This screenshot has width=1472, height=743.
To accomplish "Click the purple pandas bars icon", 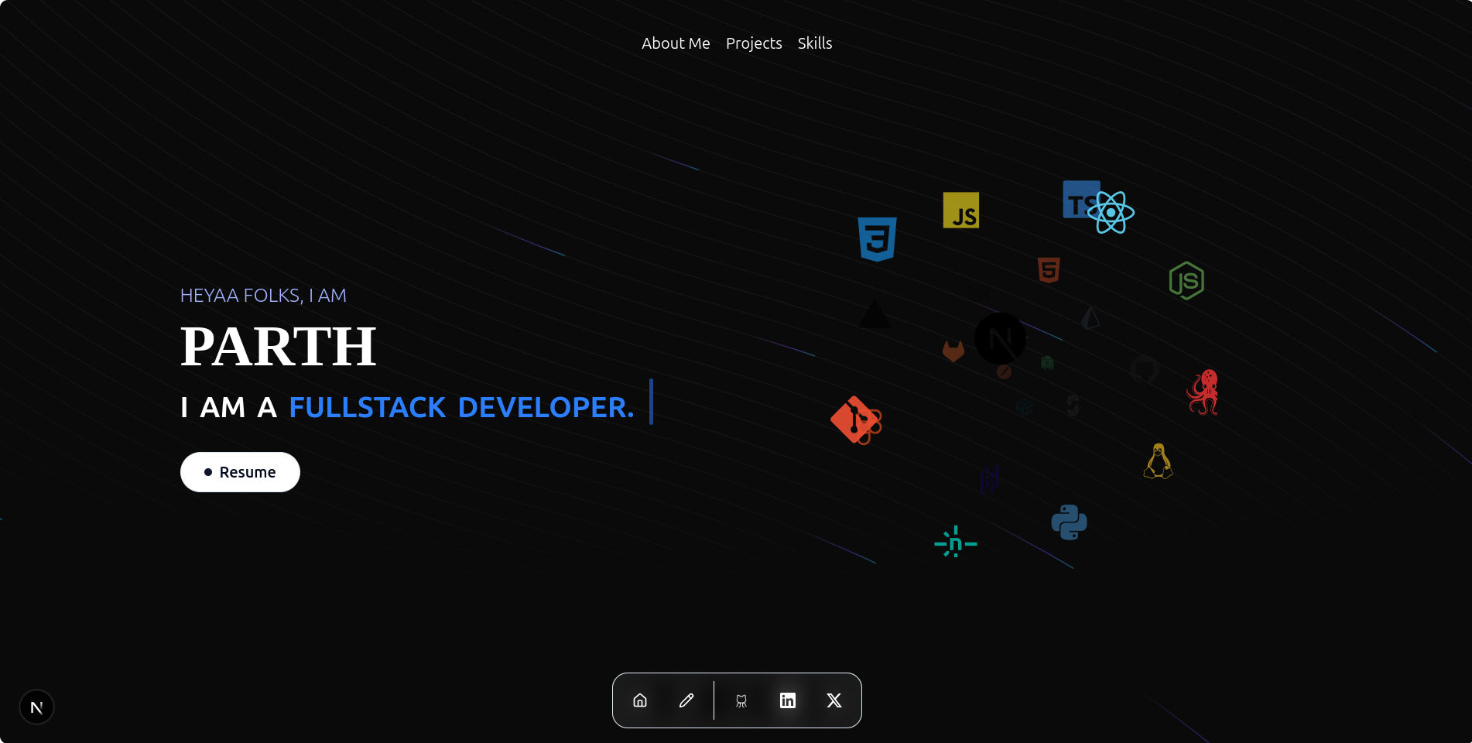I will pos(990,479).
